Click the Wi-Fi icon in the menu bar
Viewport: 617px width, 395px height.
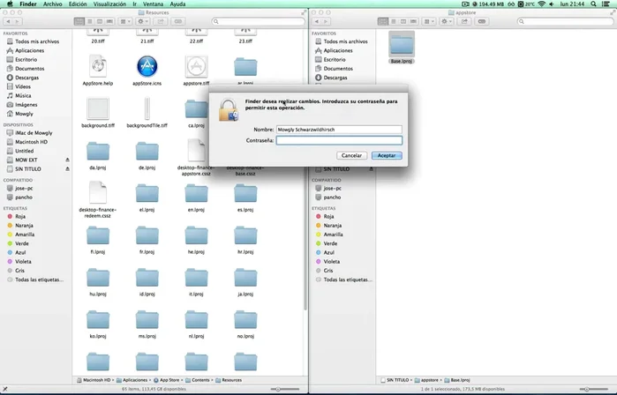(x=541, y=4)
